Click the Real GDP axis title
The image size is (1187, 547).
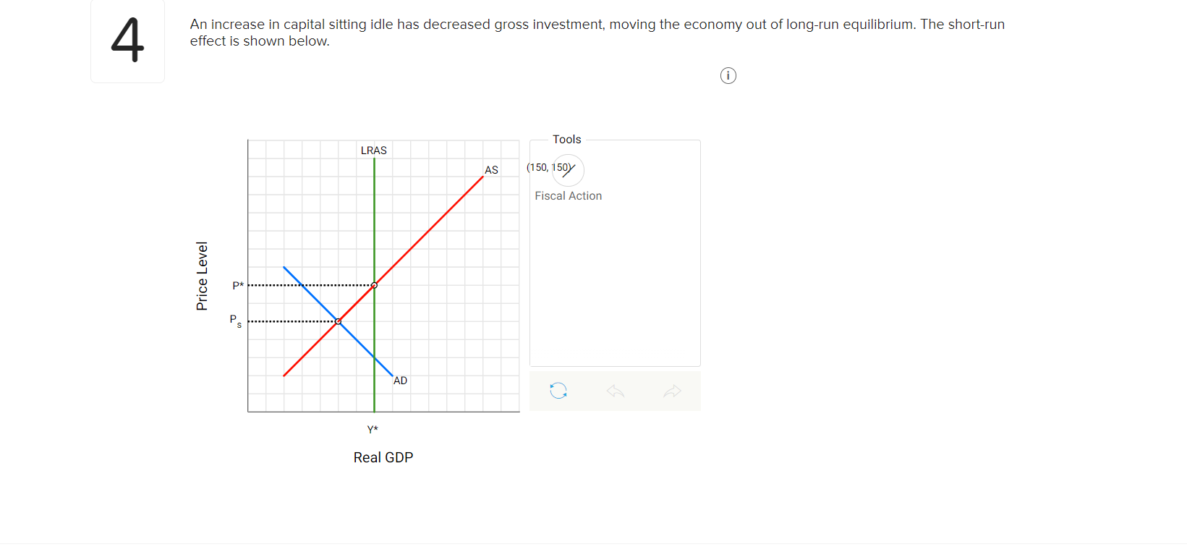point(383,457)
